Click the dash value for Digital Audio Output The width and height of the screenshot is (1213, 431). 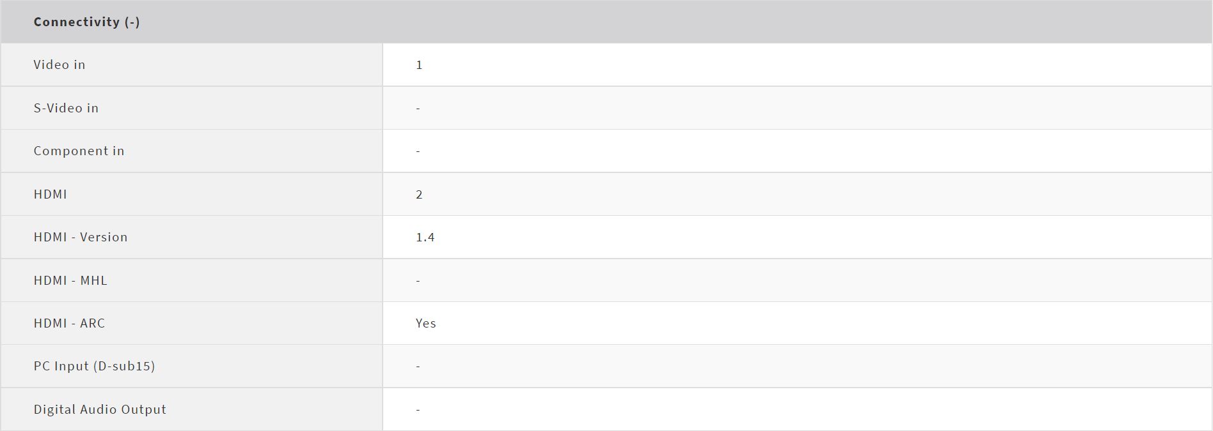[x=418, y=410]
